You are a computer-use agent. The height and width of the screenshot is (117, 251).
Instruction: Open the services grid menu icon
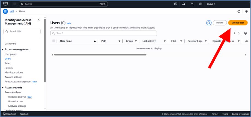tap(15, 4)
